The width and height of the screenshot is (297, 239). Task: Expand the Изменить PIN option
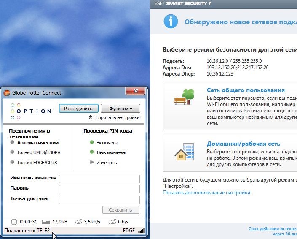pyautogui.click(x=106, y=163)
